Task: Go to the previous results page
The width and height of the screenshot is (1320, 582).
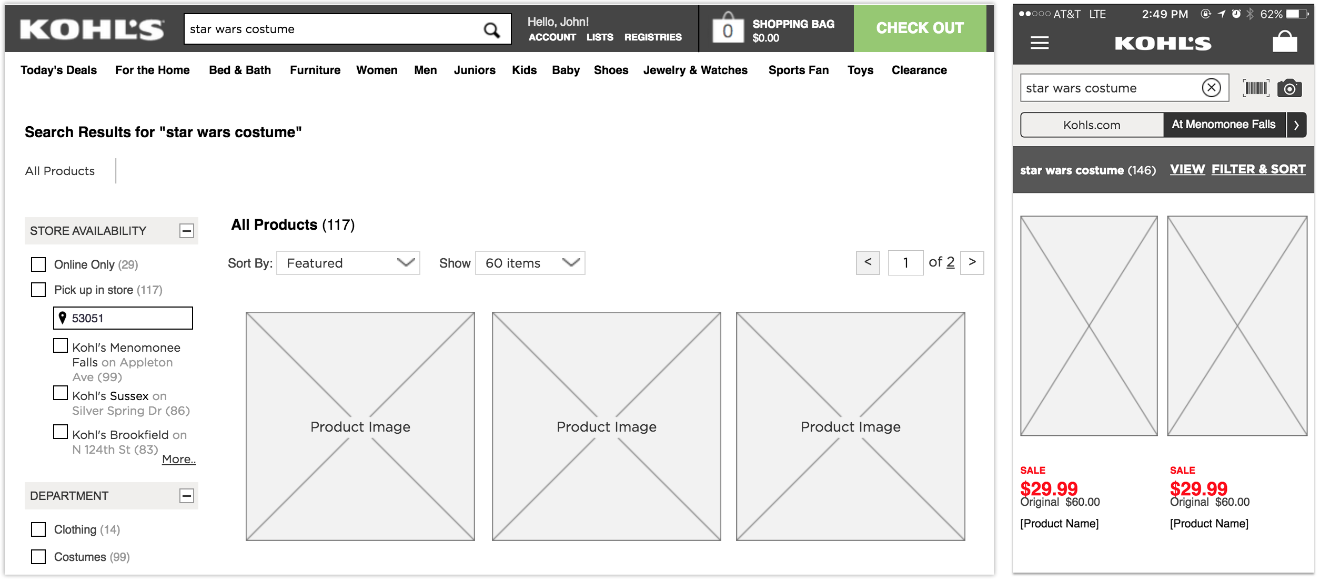Action: click(868, 262)
